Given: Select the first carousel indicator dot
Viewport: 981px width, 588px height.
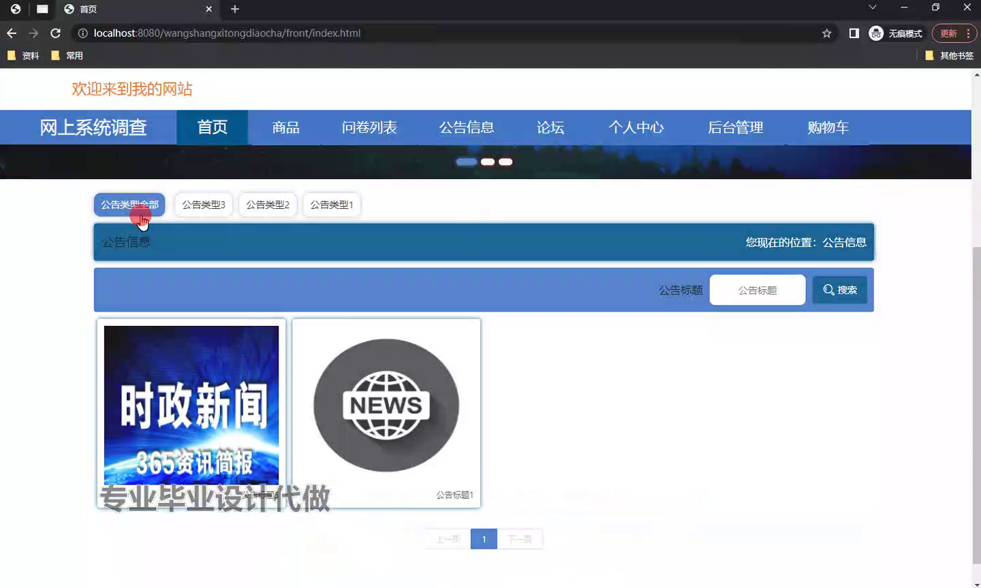Looking at the screenshot, I should point(467,162).
